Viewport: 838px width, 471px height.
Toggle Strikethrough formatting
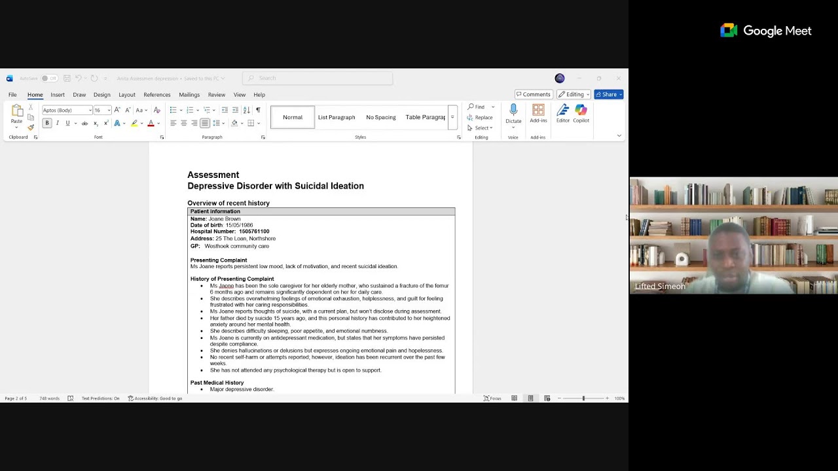84,123
